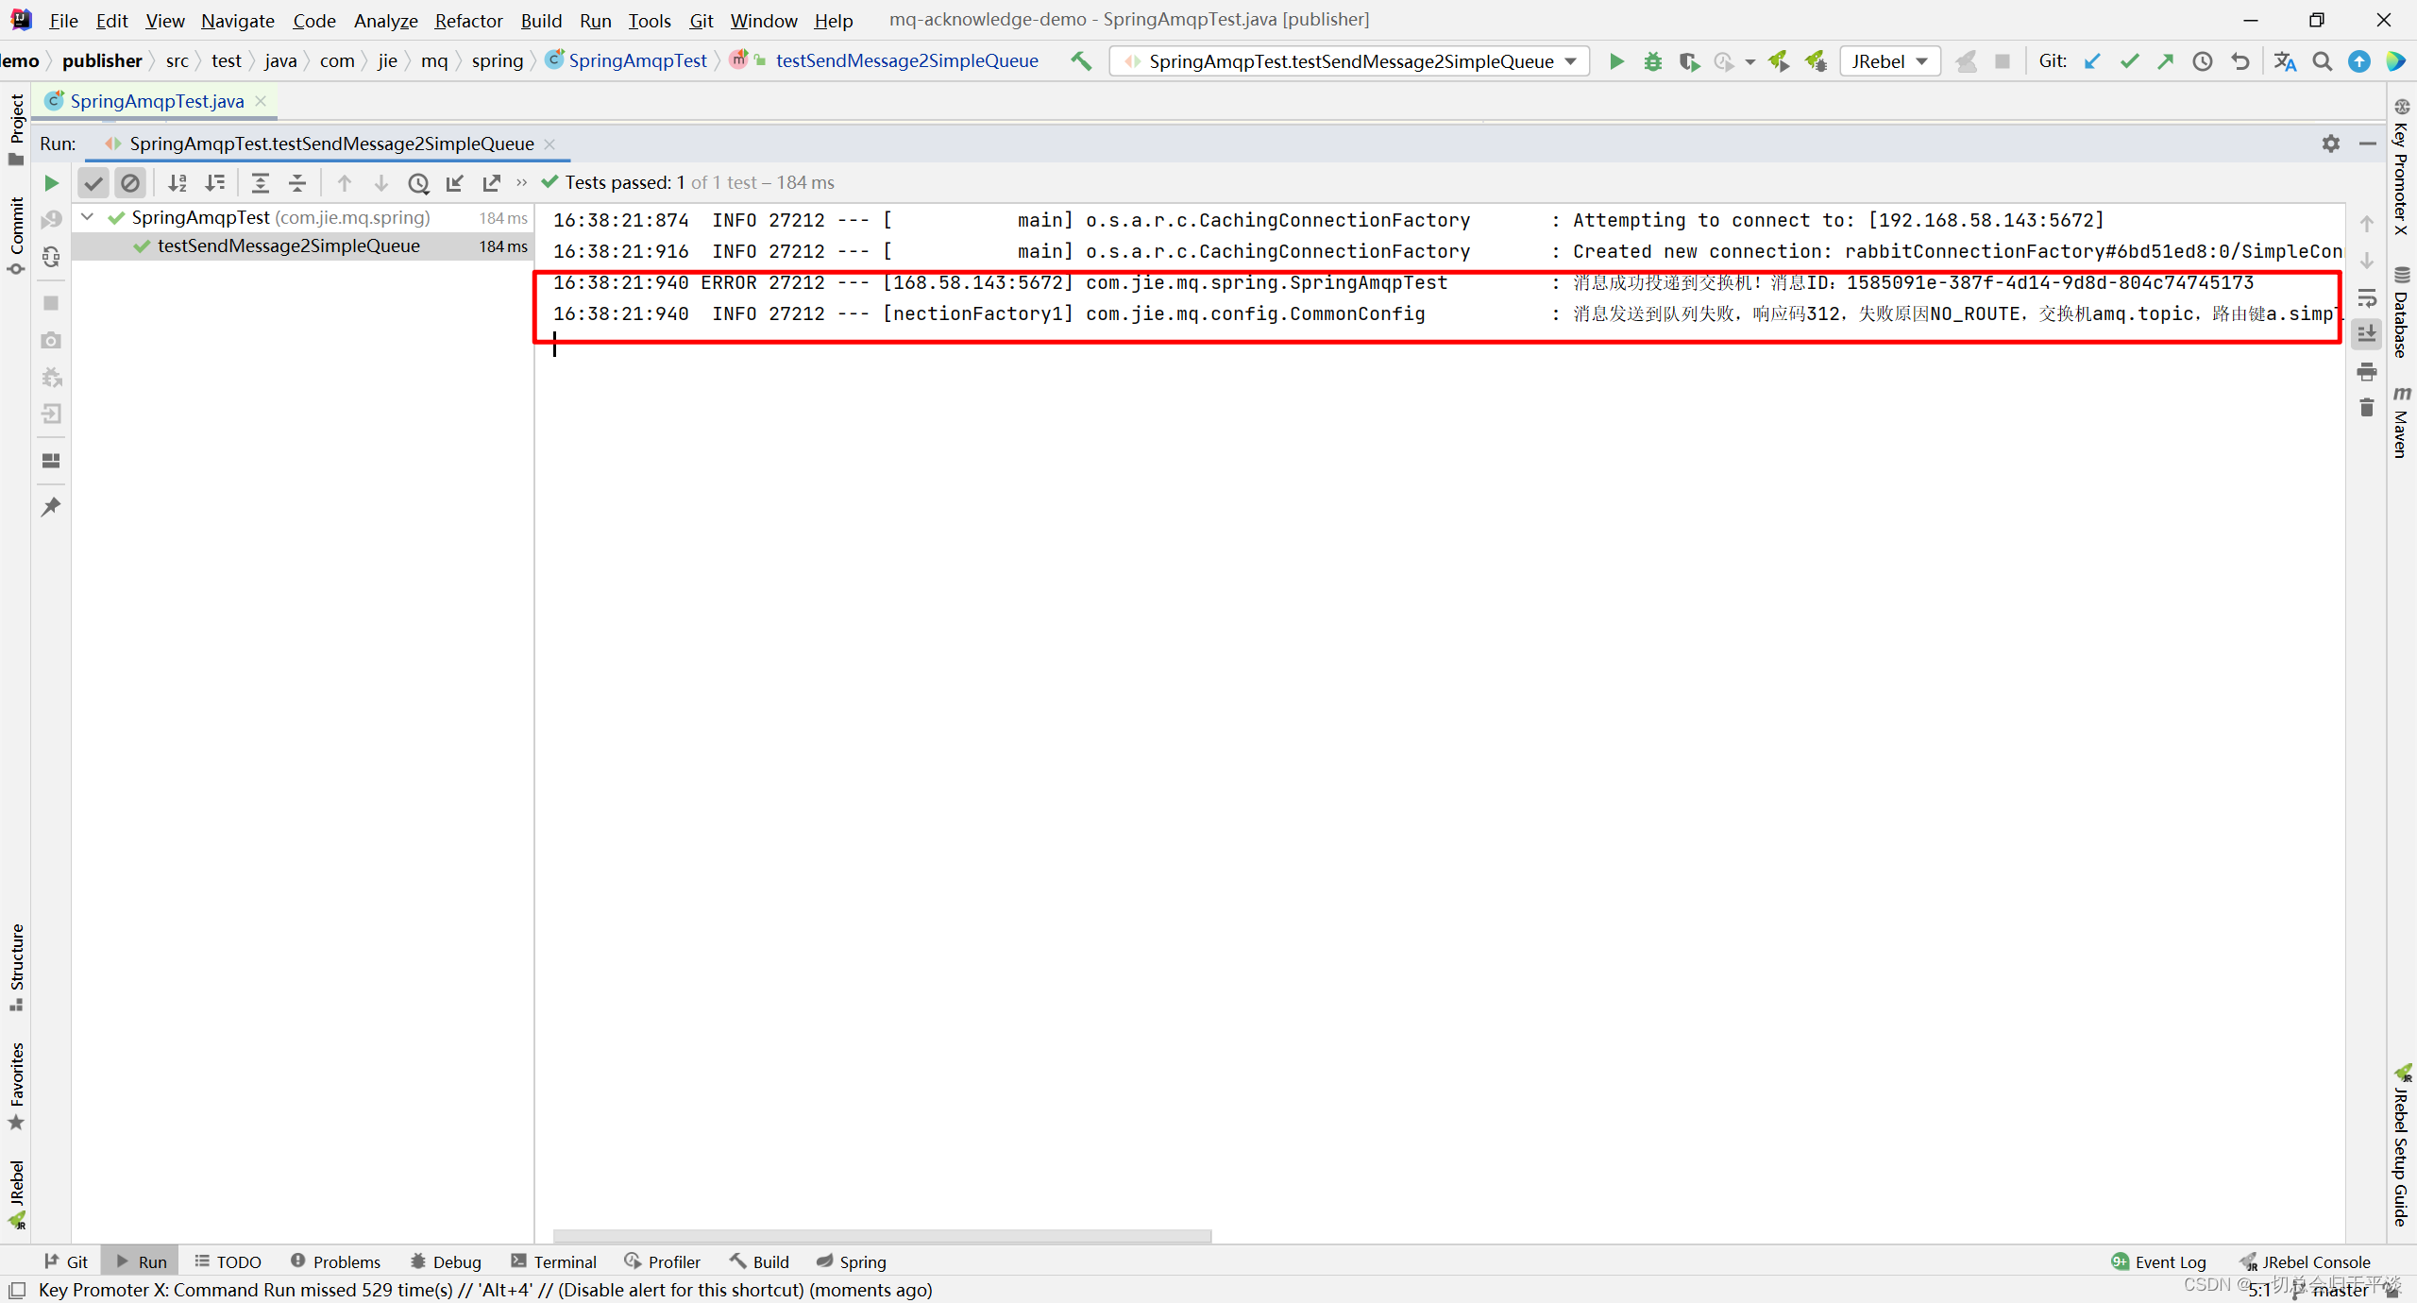Image resolution: width=2417 pixels, height=1303 pixels.
Task: Open run configuration dropdown
Action: [x=1350, y=61]
